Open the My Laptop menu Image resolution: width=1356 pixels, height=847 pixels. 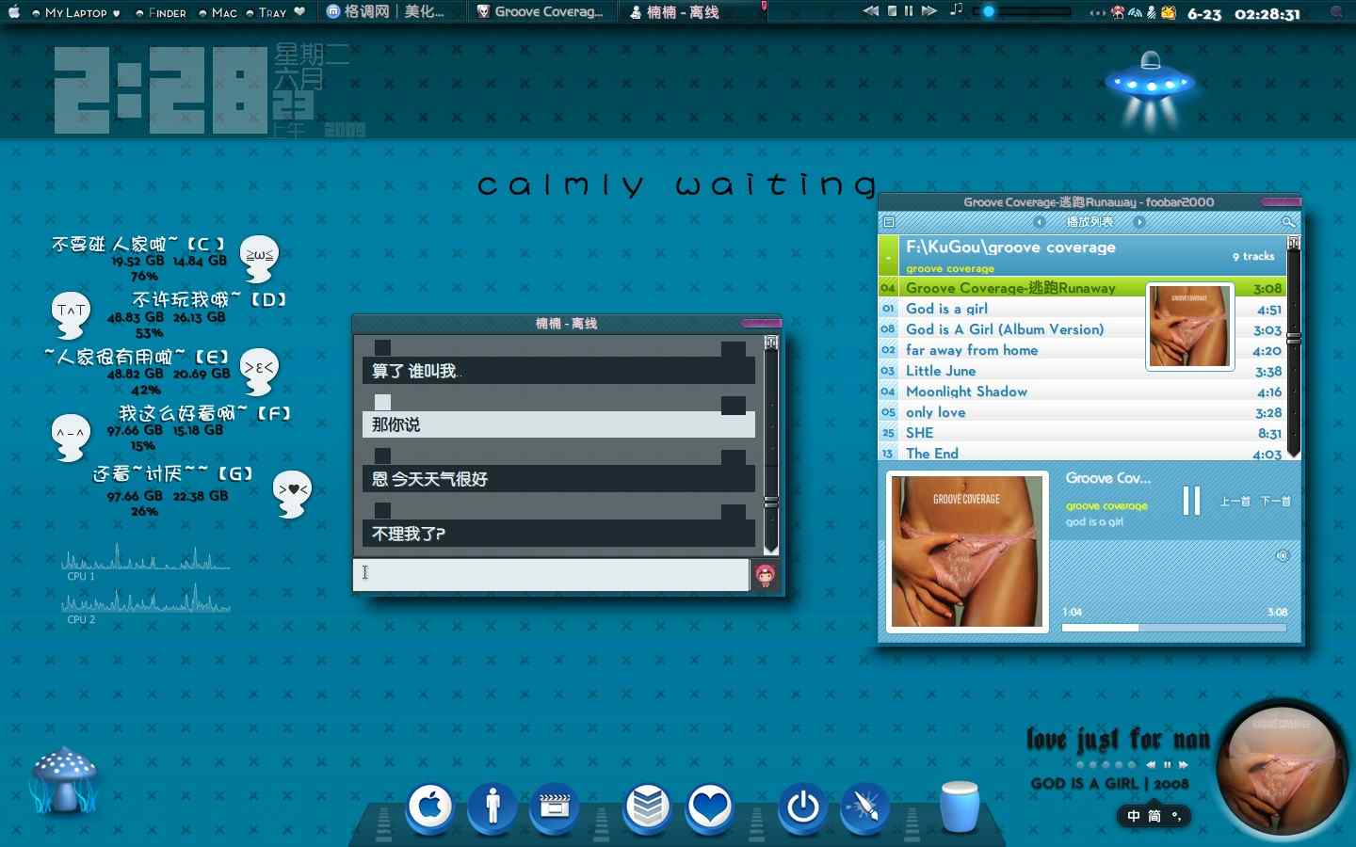[75, 13]
